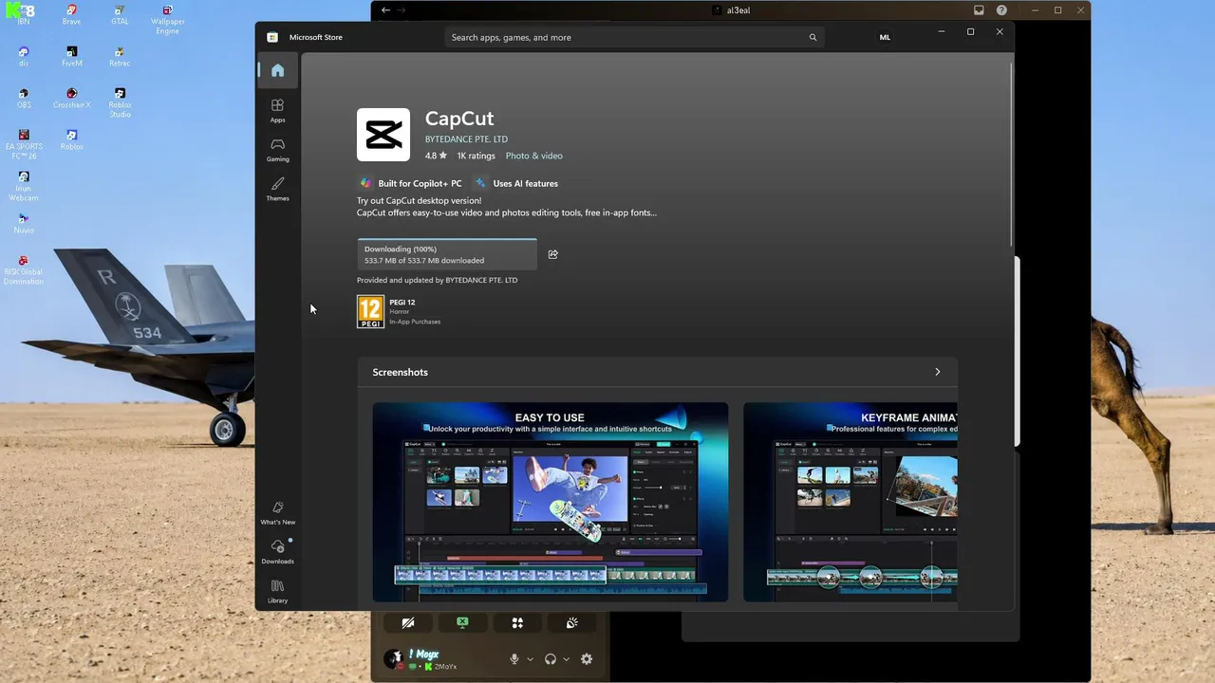This screenshot has width=1215, height=683.
Task: Toggle the Discord microphone mute
Action: click(x=514, y=659)
